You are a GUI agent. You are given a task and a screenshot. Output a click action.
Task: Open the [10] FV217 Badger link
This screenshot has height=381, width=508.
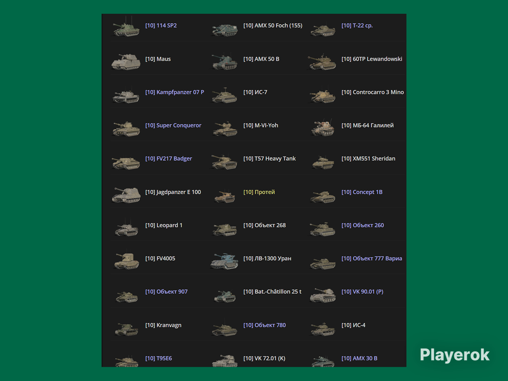tap(168, 158)
